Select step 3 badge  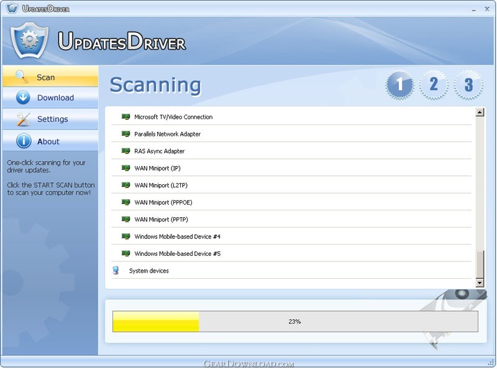point(468,85)
